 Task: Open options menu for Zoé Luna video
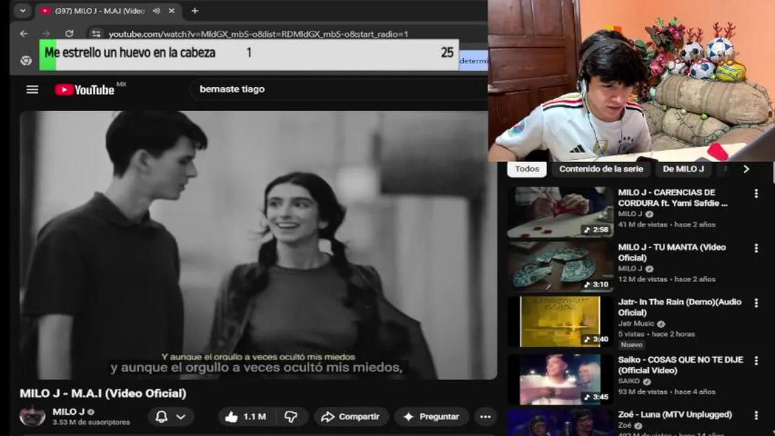point(756,415)
